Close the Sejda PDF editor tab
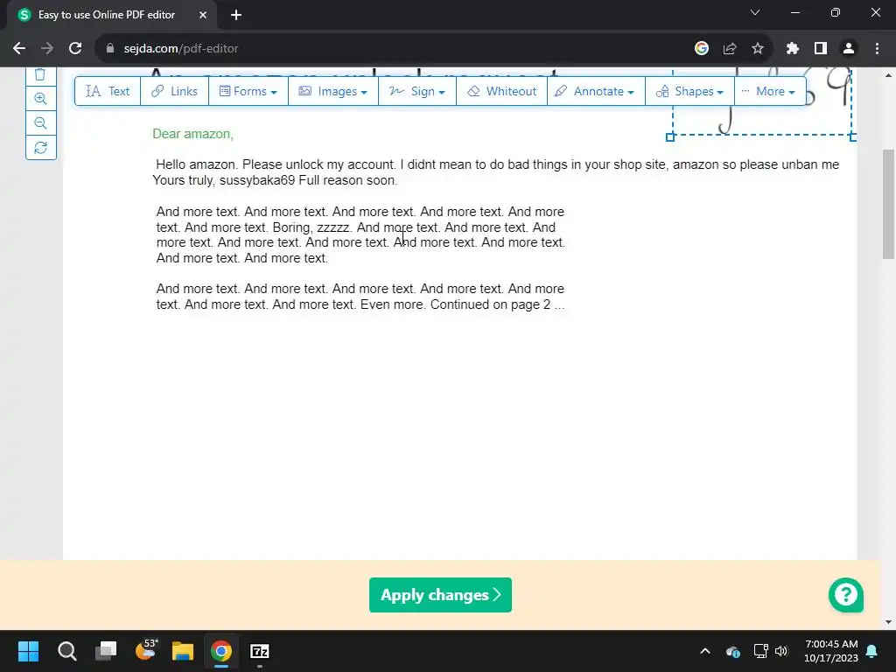The width and height of the screenshot is (896, 672). tap(203, 15)
